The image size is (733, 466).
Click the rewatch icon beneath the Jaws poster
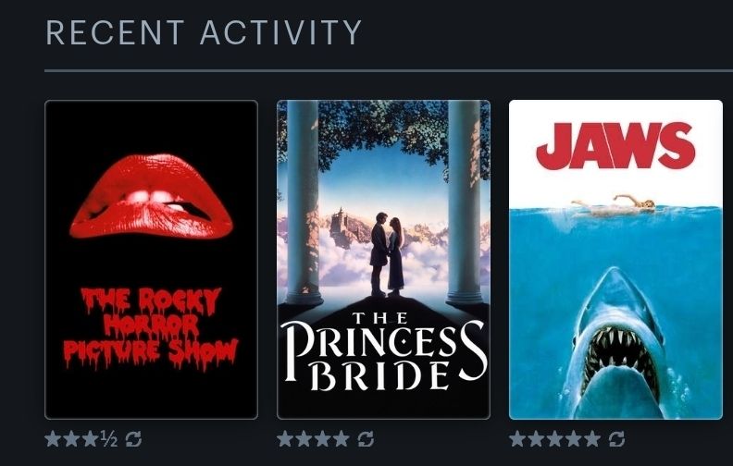(x=616, y=439)
